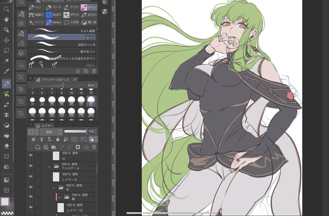Select the Operation object tool

(6, 30)
